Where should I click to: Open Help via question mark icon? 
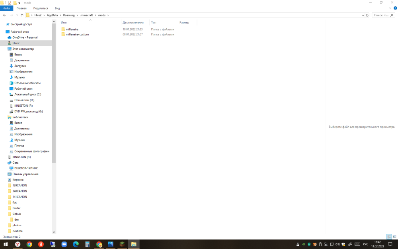395,8
